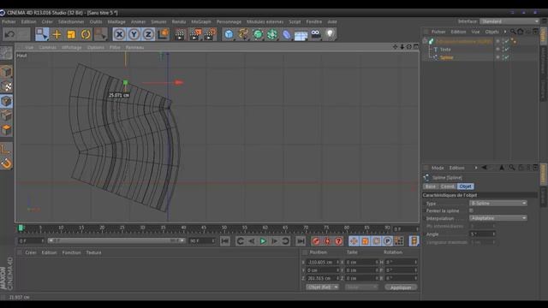Open the Interpolation dropdown
The width and height of the screenshot is (548, 308).
[x=498, y=218]
